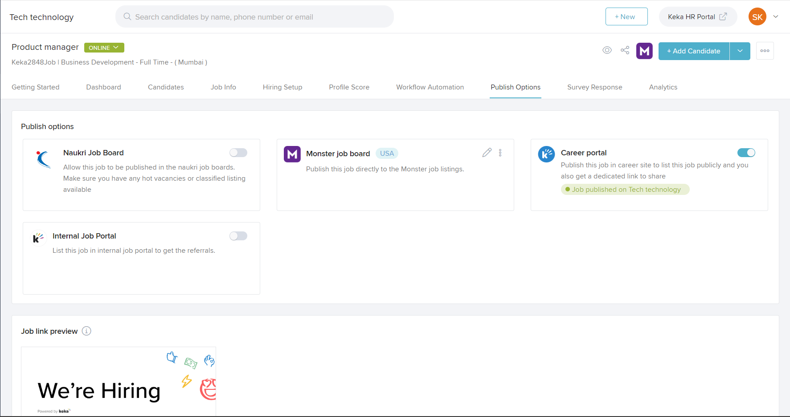Click the + New button

point(626,17)
